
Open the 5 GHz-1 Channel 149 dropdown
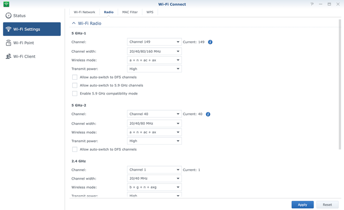(154, 42)
